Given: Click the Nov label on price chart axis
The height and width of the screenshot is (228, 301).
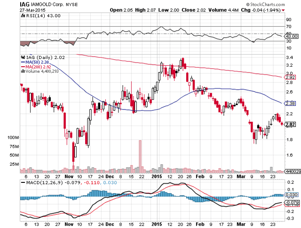Looking at the screenshot, I should 69,176.
